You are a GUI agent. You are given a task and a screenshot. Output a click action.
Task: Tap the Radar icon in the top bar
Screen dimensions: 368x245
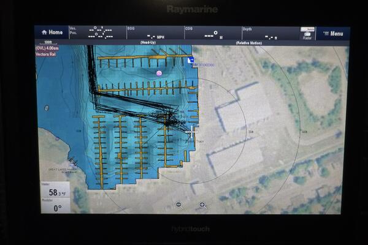(x=307, y=33)
